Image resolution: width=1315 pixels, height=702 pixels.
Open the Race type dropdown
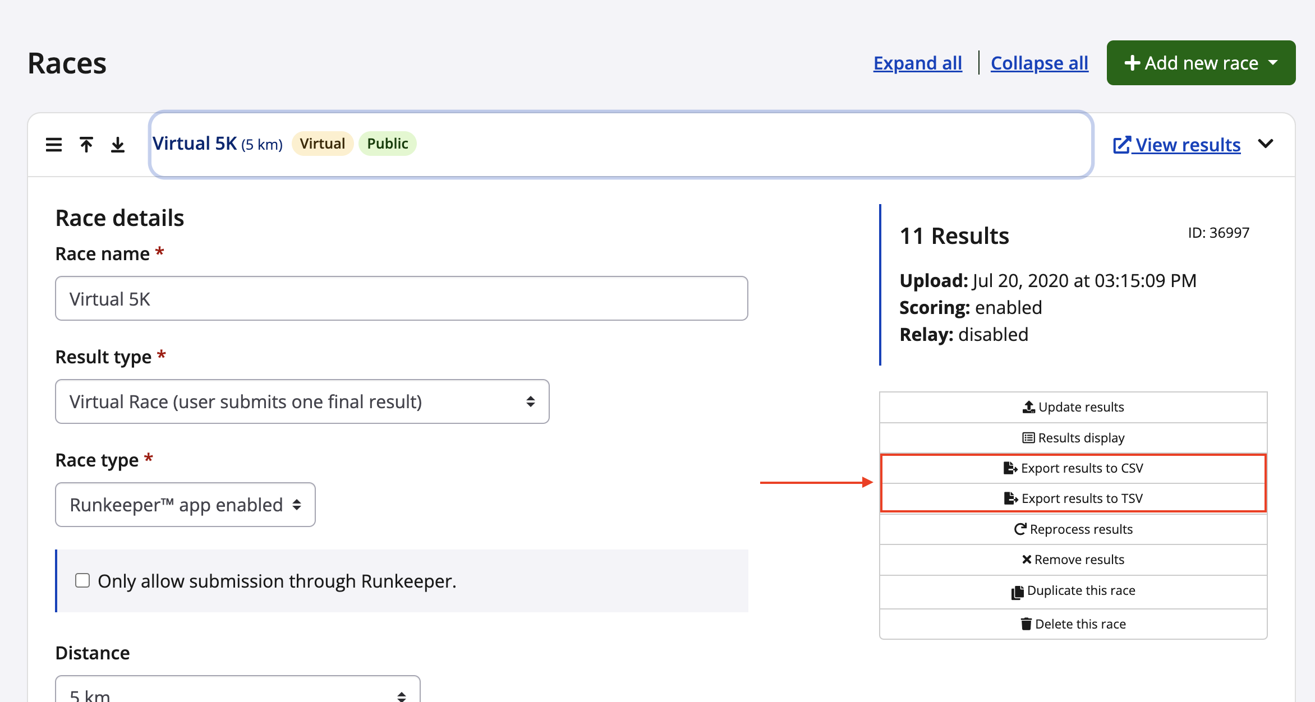185,505
